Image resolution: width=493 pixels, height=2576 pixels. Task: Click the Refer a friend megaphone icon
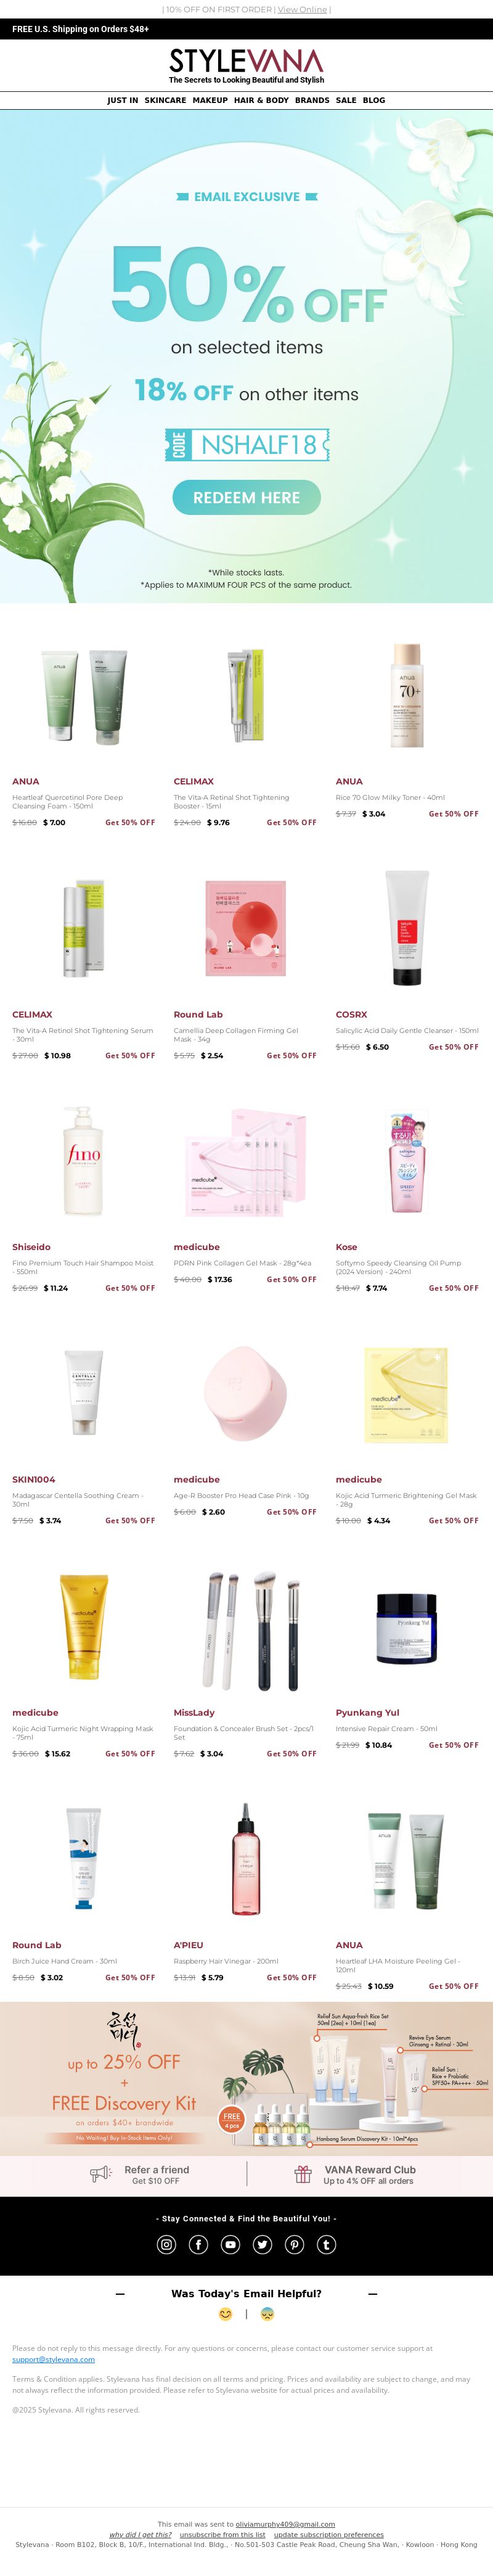(x=101, y=2174)
